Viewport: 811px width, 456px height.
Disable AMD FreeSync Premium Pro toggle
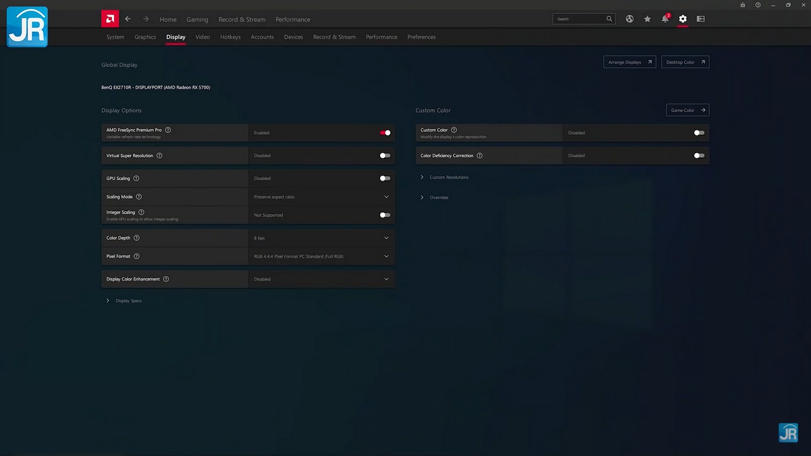pos(385,133)
